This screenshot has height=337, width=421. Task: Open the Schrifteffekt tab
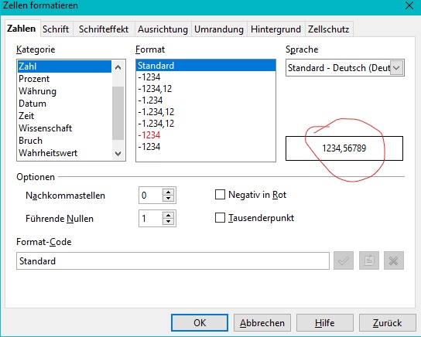[104, 29]
